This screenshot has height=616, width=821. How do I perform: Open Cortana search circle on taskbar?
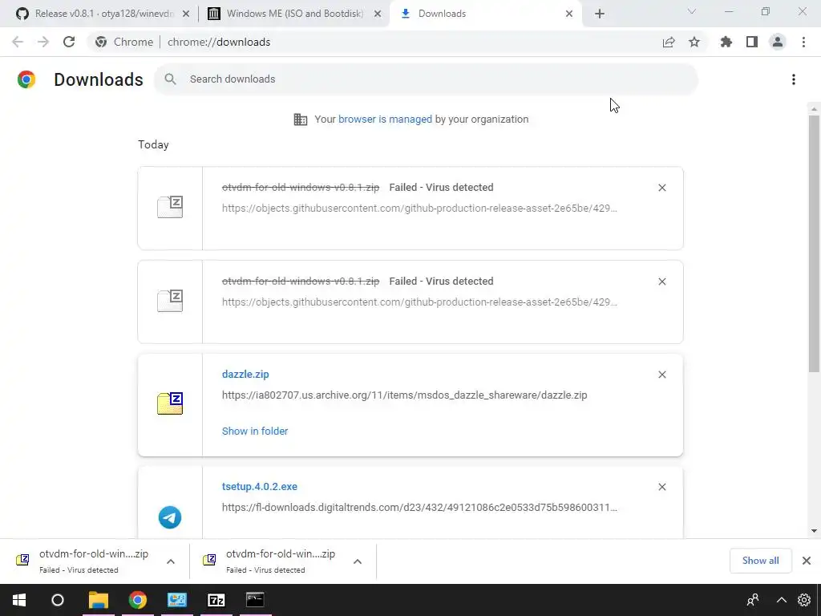(x=58, y=600)
